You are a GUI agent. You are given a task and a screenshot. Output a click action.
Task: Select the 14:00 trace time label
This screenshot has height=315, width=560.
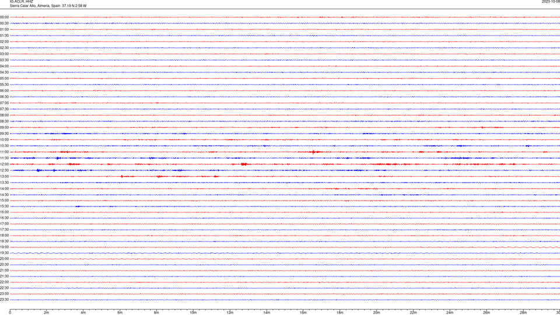[x=4, y=189]
